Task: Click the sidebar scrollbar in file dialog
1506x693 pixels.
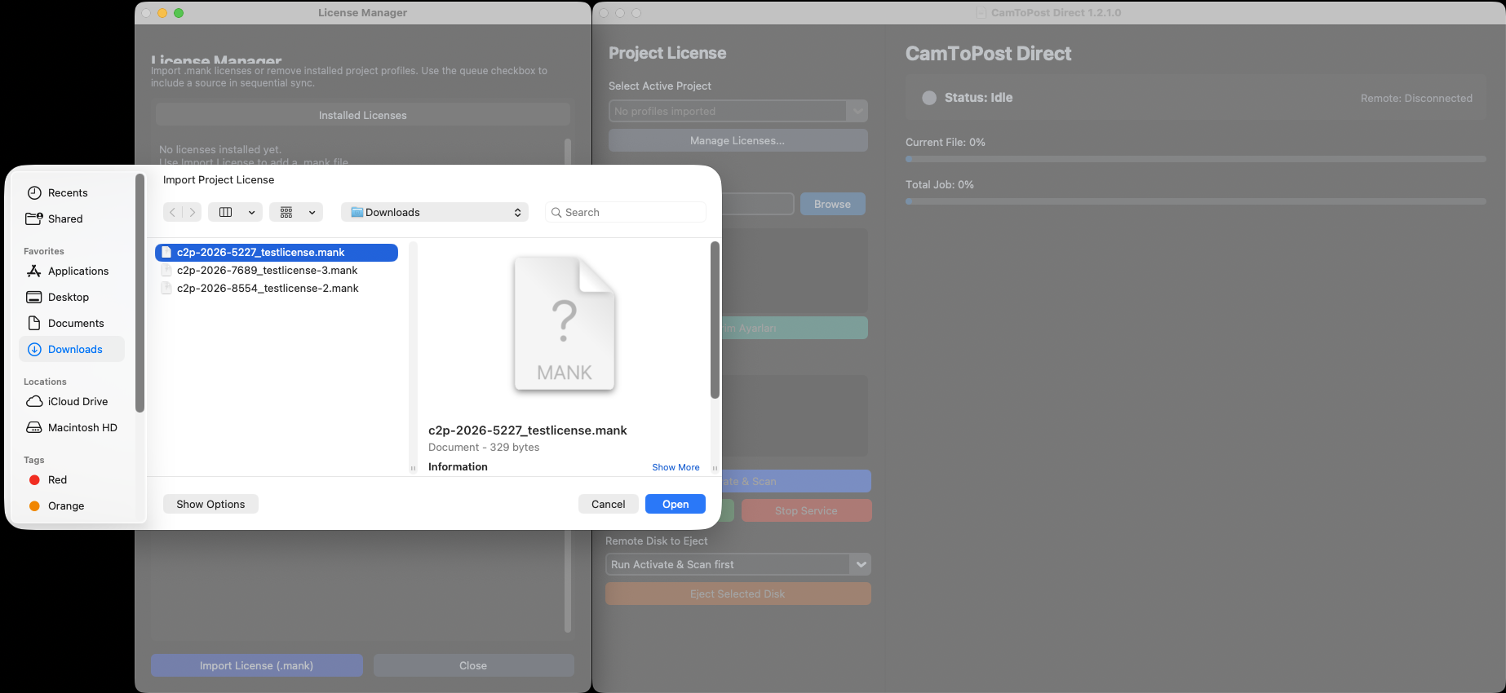Action: [x=140, y=294]
